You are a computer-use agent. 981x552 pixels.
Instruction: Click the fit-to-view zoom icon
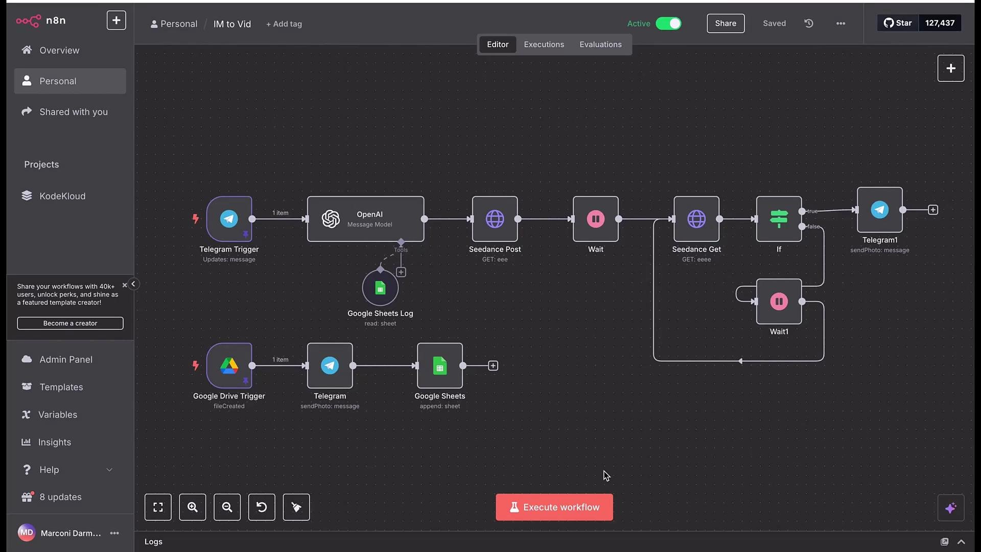(x=158, y=507)
